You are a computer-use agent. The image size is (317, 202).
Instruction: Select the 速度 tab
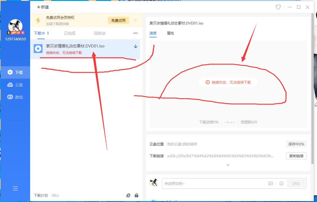[153, 33]
